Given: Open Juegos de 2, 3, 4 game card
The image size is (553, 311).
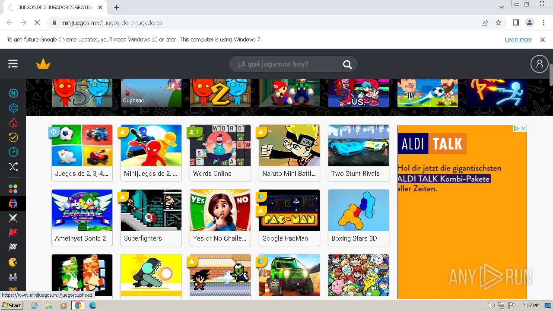Looking at the screenshot, I should click(x=82, y=152).
